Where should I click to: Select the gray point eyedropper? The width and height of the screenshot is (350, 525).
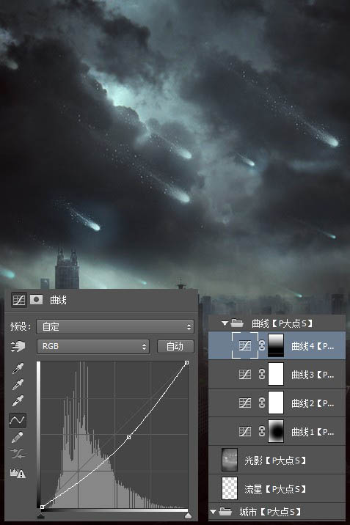18,385
